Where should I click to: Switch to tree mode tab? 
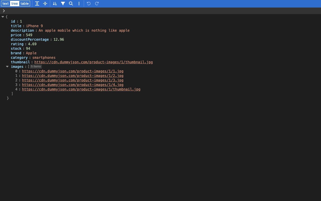[x=15, y=4]
